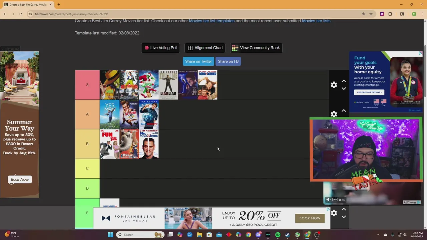The width and height of the screenshot is (427, 240).
Task: Select The Cable Guy poster
Action: [x=188, y=85]
